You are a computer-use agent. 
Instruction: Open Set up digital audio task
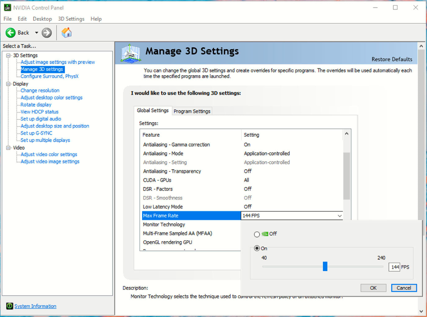[41, 119]
